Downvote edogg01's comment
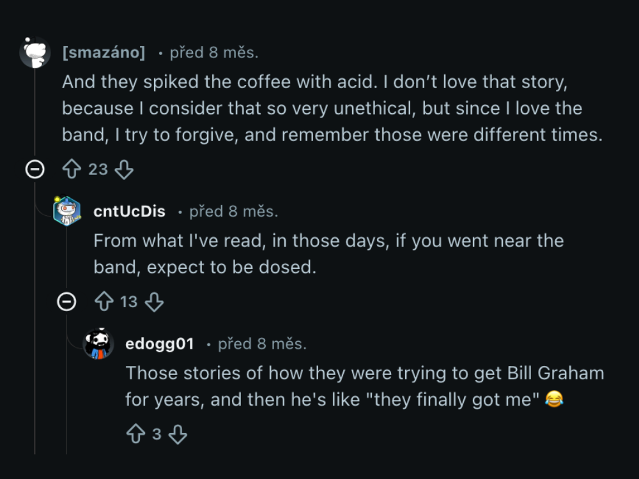 (x=178, y=434)
